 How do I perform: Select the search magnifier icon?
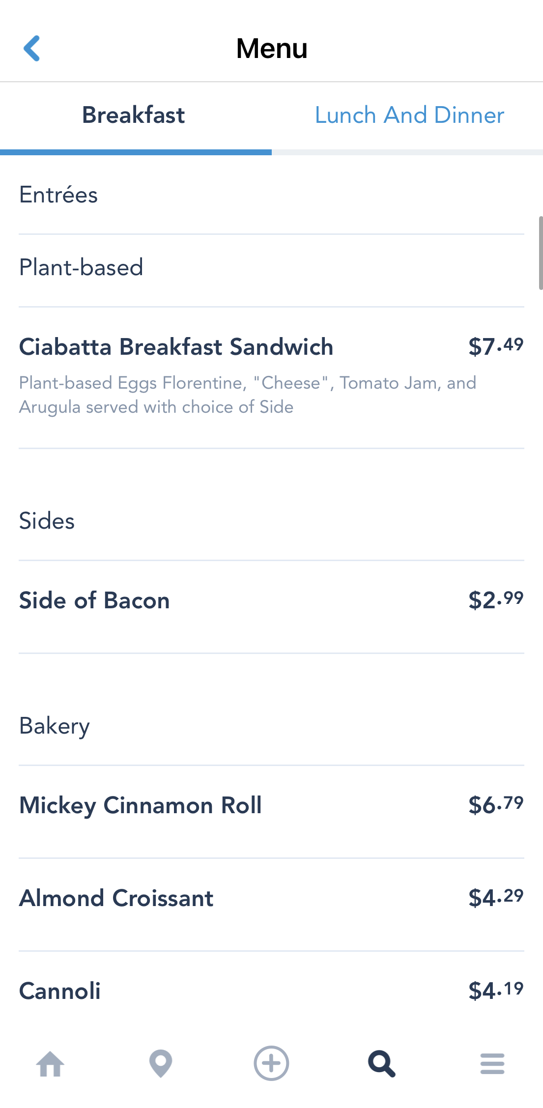pyautogui.click(x=382, y=1064)
